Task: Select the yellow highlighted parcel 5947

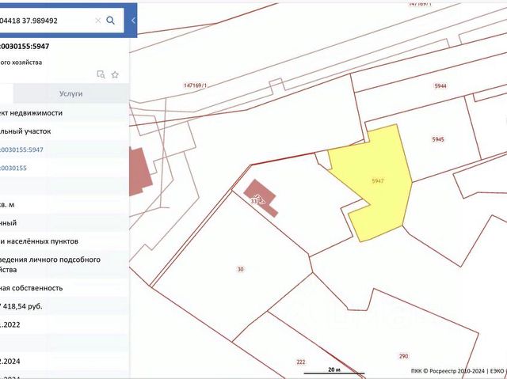Action: pyautogui.click(x=378, y=180)
